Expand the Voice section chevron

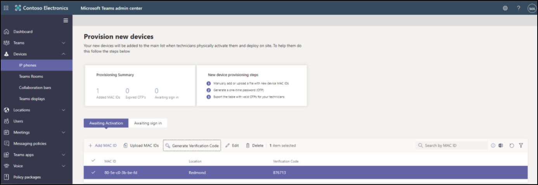(64, 166)
